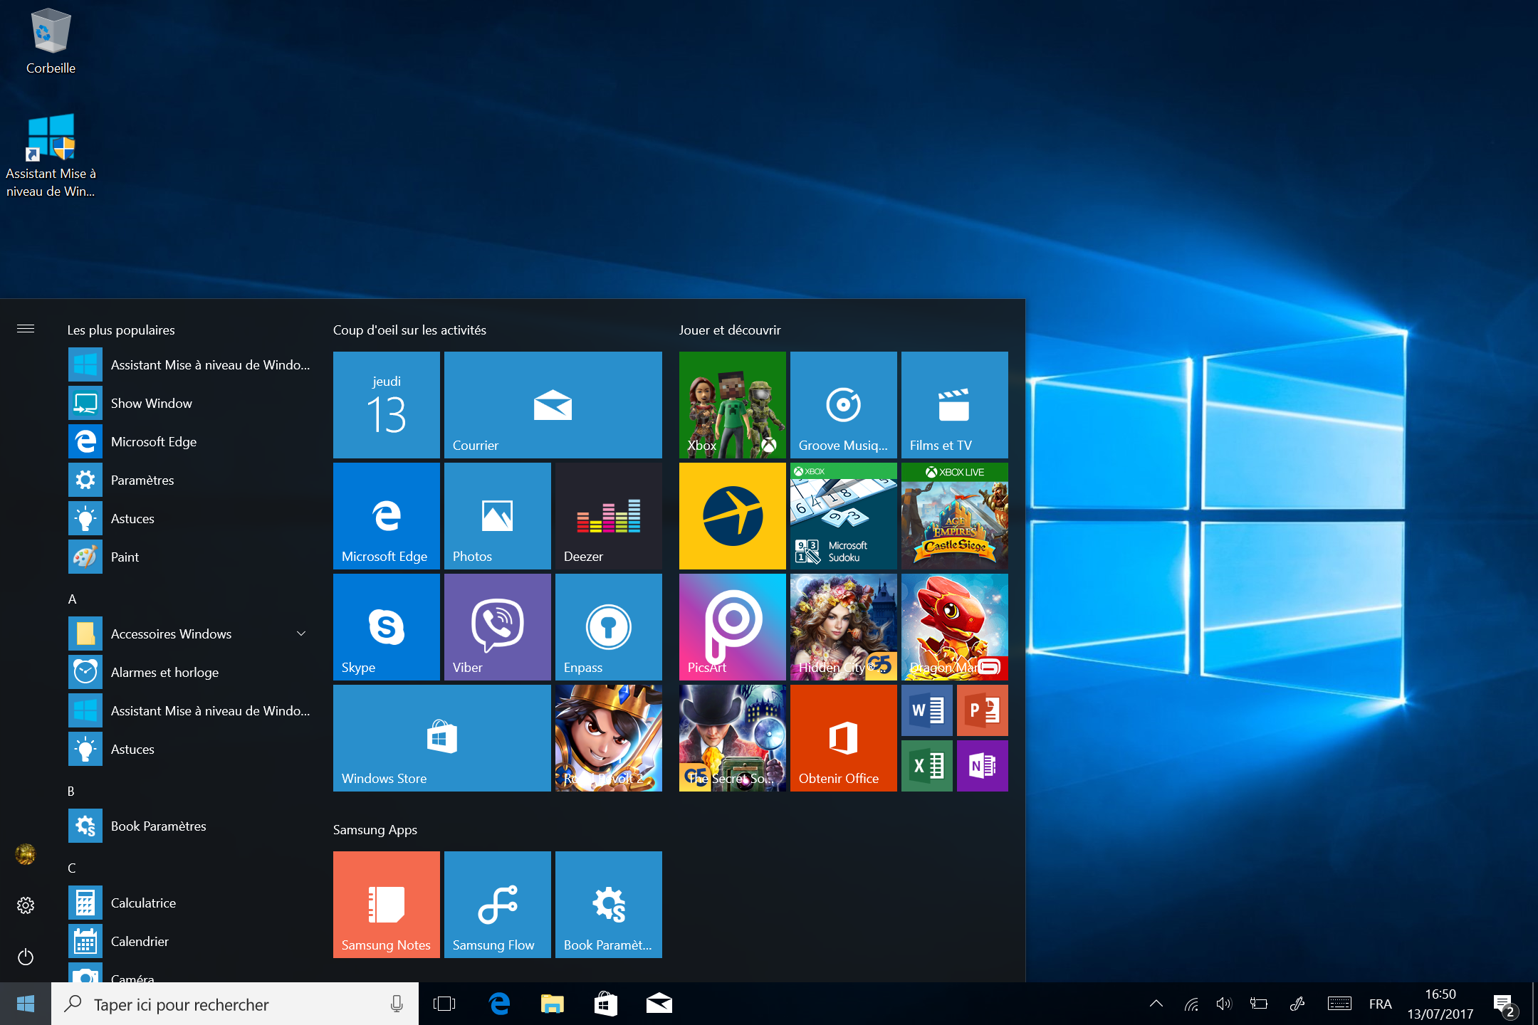Open the Courrier mail tile
1538x1025 pixels.
(553, 404)
